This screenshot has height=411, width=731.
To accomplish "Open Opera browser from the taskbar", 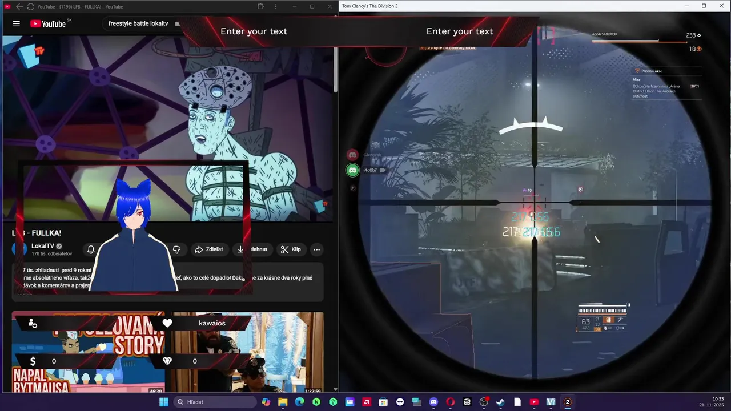I will click(450, 402).
